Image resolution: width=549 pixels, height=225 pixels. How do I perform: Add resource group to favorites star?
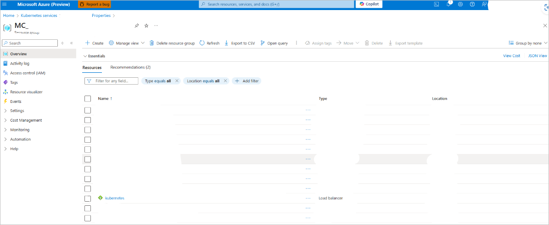click(x=146, y=26)
